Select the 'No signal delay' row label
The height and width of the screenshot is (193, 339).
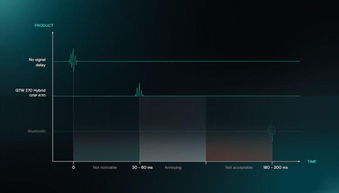[37, 62]
